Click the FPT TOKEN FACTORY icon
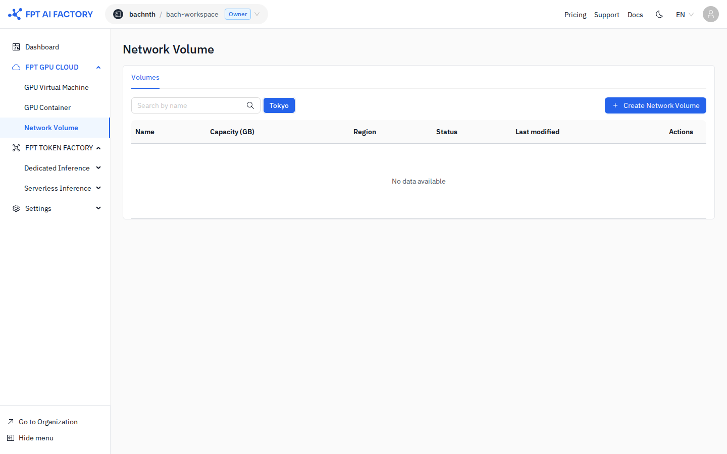 (16, 148)
